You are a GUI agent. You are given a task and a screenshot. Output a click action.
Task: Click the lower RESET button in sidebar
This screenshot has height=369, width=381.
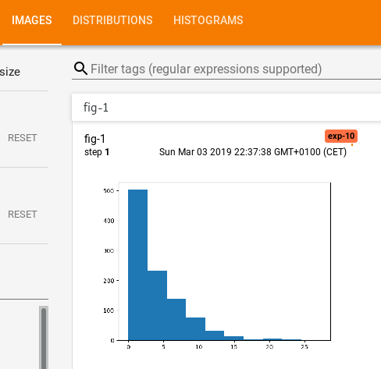pyautogui.click(x=23, y=215)
